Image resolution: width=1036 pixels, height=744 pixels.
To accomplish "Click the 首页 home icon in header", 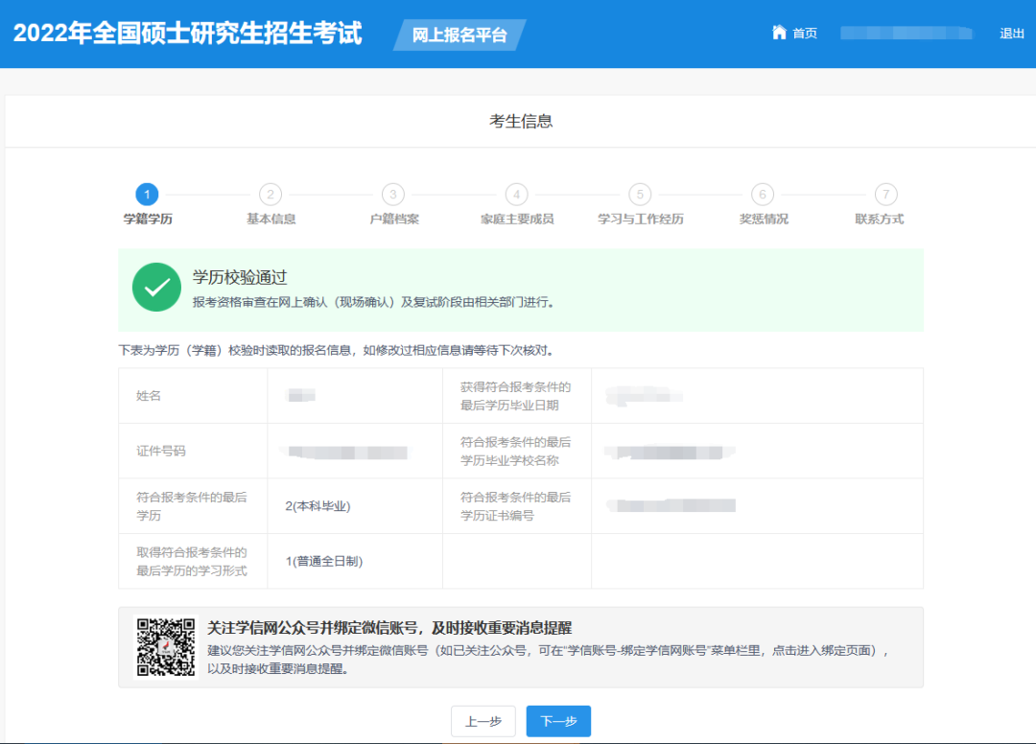I will tap(779, 32).
